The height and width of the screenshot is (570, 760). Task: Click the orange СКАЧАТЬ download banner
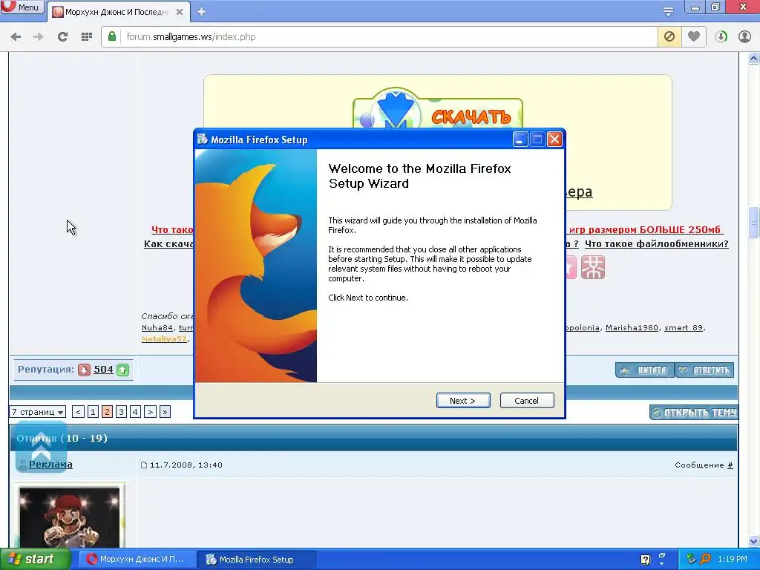[x=438, y=109]
